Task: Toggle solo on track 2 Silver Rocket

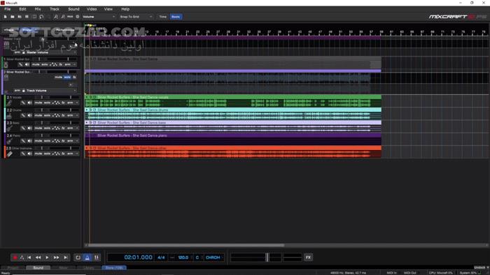Action: [67, 77]
